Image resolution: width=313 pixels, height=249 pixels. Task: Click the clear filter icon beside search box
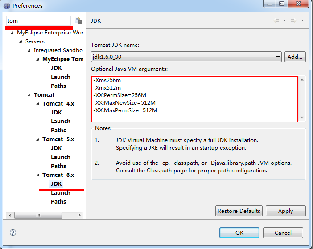(x=78, y=20)
